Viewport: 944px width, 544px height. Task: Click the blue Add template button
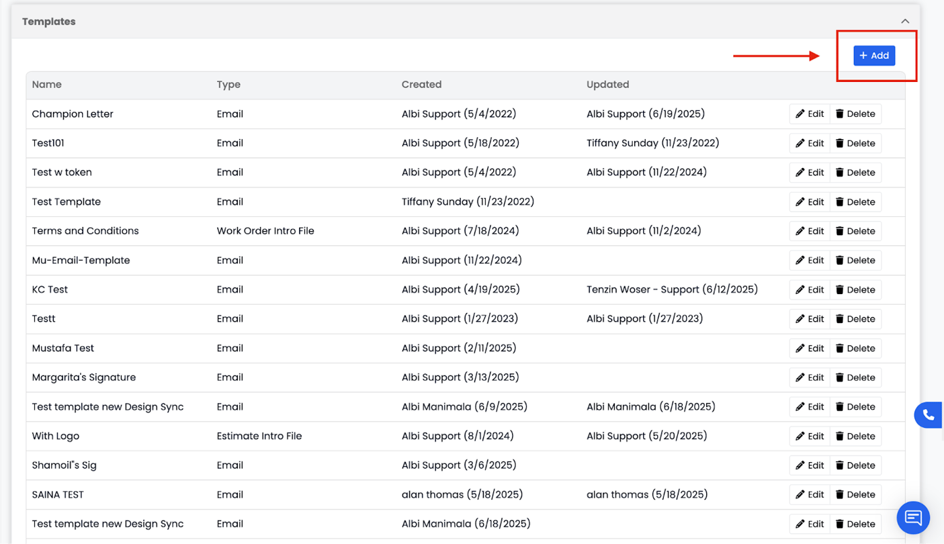coord(874,56)
